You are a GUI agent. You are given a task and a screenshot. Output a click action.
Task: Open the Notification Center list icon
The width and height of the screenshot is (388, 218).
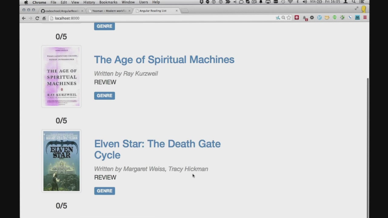(x=361, y=2)
